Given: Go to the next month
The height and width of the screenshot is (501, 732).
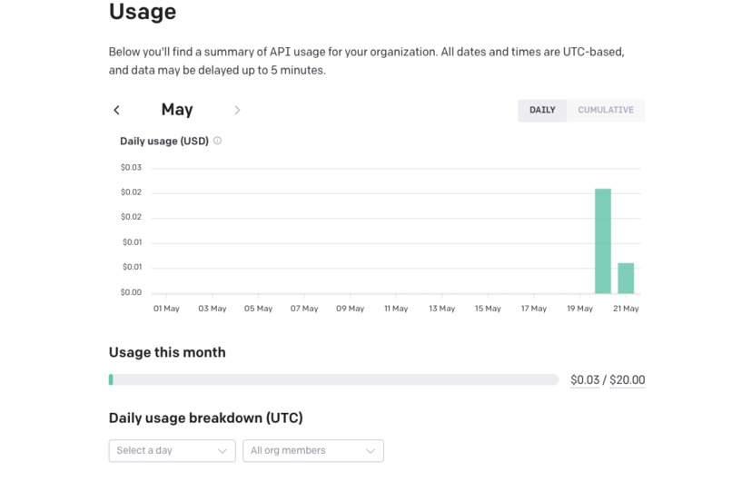Looking at the screenshot, I should (237, 110).
